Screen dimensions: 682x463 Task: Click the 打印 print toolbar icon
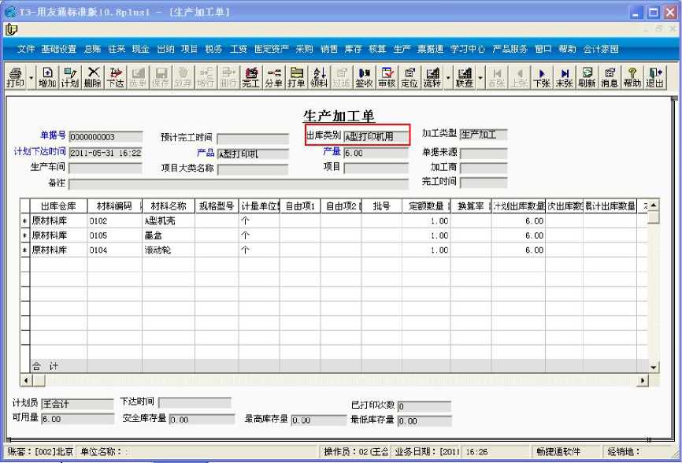pyautogui.click(x=15, y=77)
